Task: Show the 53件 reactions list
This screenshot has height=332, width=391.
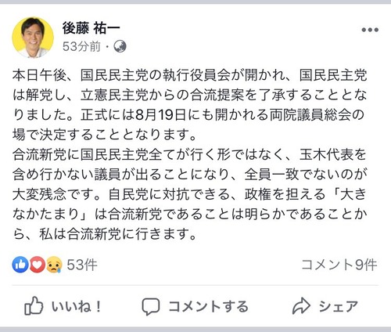Action: (82, 265)
